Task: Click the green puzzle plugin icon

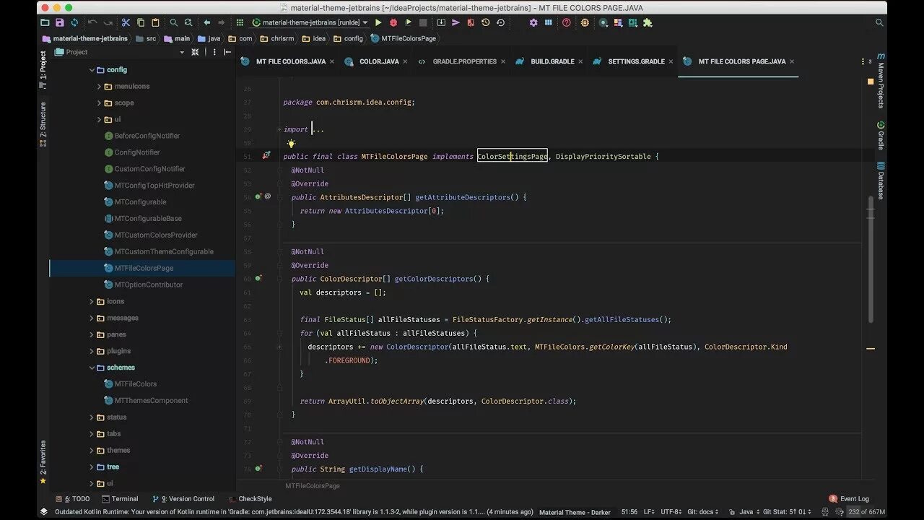Action: point(648,22)
